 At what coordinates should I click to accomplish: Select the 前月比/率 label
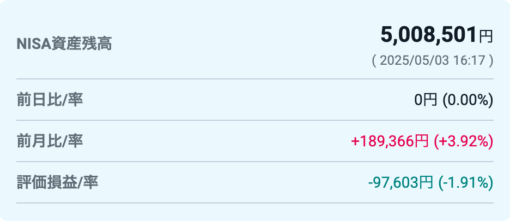click(50, 141)
